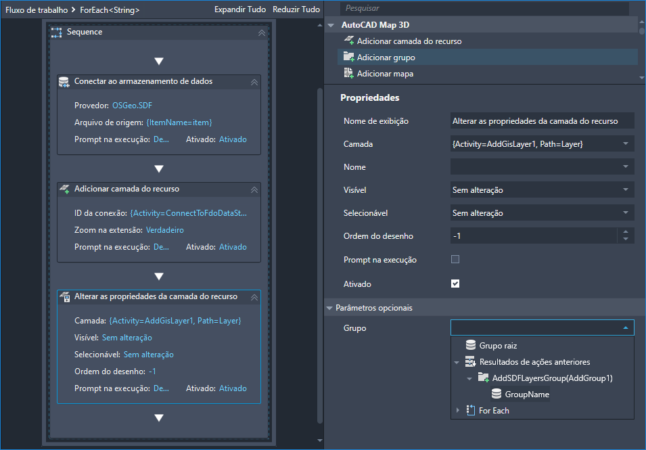Decrease the Ordem do desenho value
The image size is (646, 450).
click(x=626, y=239)
